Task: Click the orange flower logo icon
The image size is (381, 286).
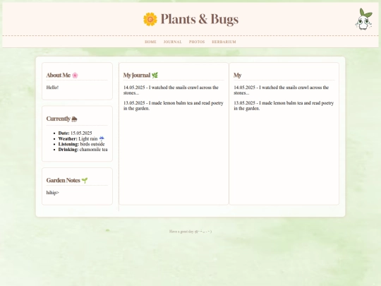Action: point(150,19)
